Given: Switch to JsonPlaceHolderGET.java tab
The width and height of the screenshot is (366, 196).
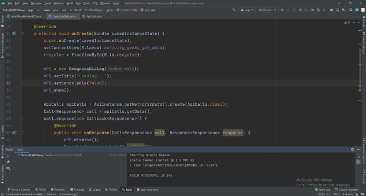Looking at the screenshot, I should pyautogui.click(x=26, y=16).
